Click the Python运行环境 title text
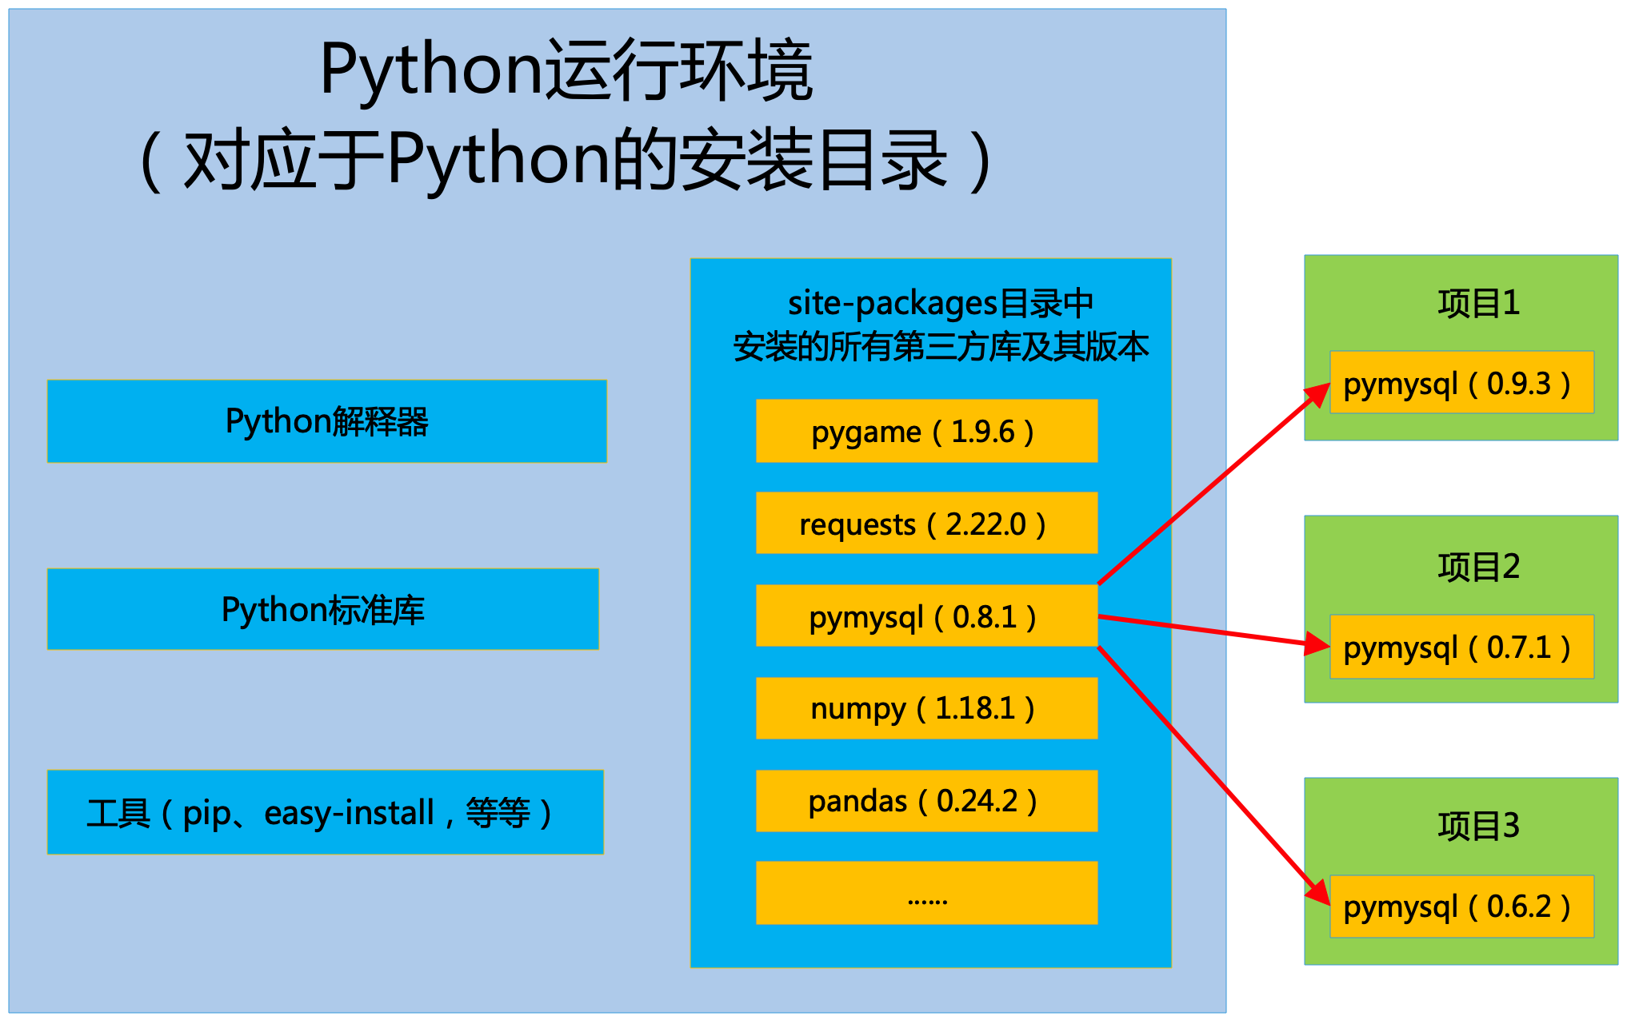This screenshot has height=1020, width=1627. tap(566, 70)
